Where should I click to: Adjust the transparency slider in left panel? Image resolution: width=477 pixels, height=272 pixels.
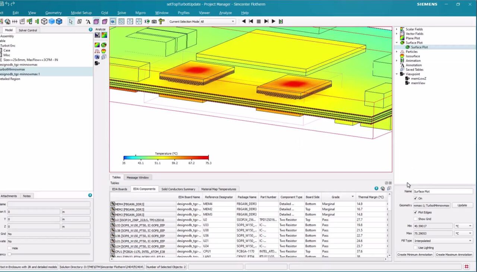pyautogui.click(x=49, y=254)
